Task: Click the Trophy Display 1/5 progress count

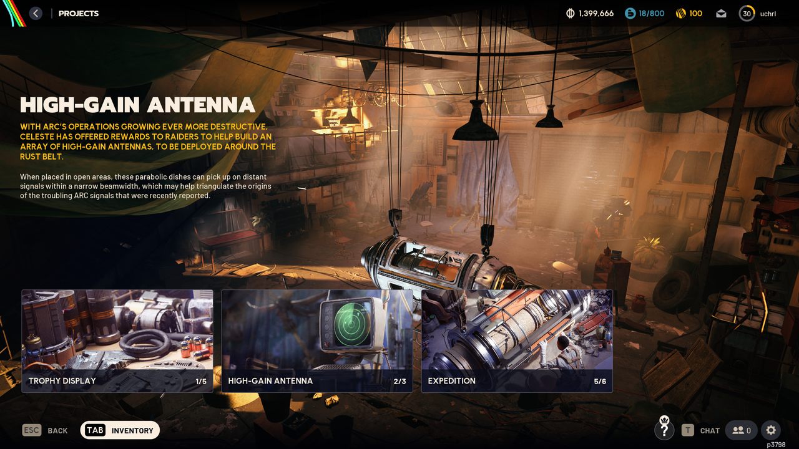Action: click(x=201, y=381)
